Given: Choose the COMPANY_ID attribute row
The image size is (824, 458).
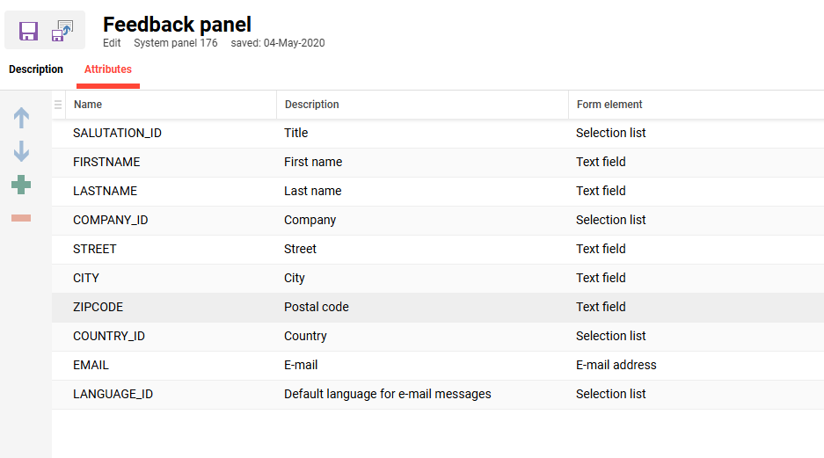Looking at the screenshot, I should (110, 220).
